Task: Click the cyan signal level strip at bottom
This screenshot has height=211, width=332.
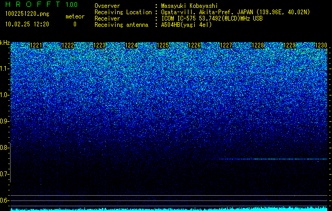Action: point(169,209)
